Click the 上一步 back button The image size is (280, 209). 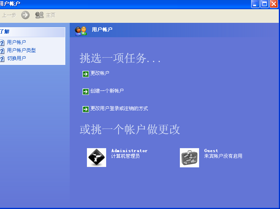[8, 15]
